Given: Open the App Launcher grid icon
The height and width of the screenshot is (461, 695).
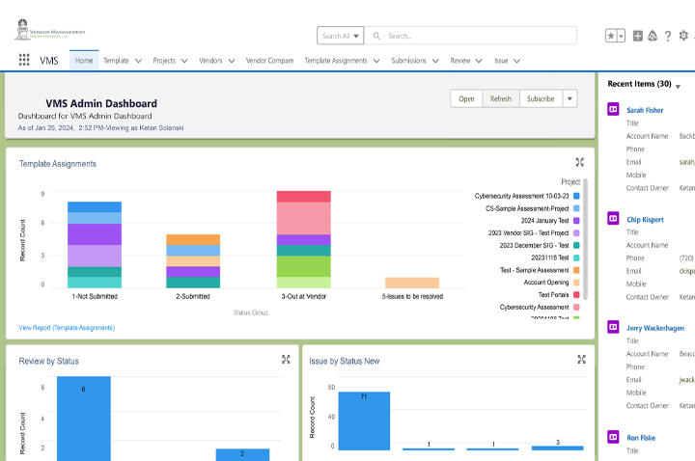Looking at the screenshot, I should [24, 60].
